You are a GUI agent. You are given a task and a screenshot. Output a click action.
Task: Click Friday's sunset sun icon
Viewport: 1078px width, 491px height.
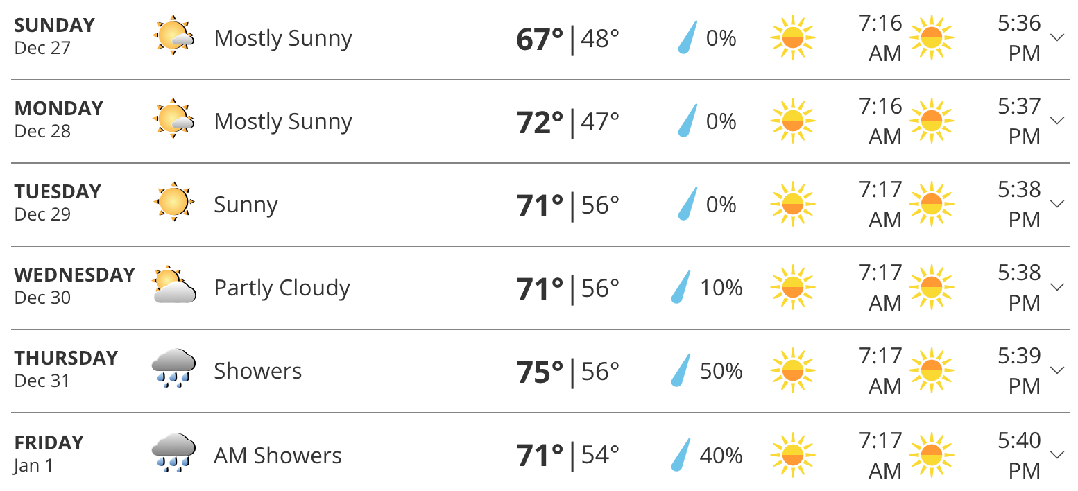click(931, 455)
